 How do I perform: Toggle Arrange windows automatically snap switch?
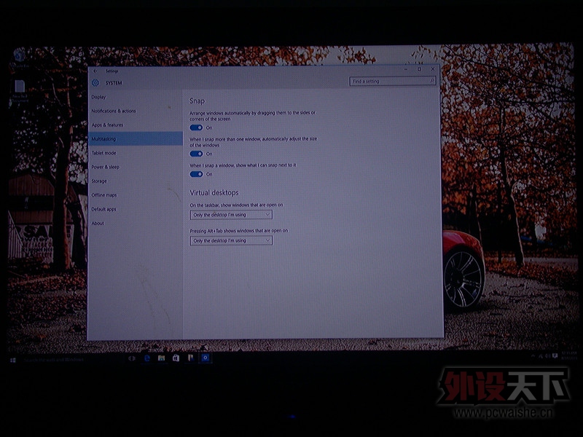click(x=196, y=127)
